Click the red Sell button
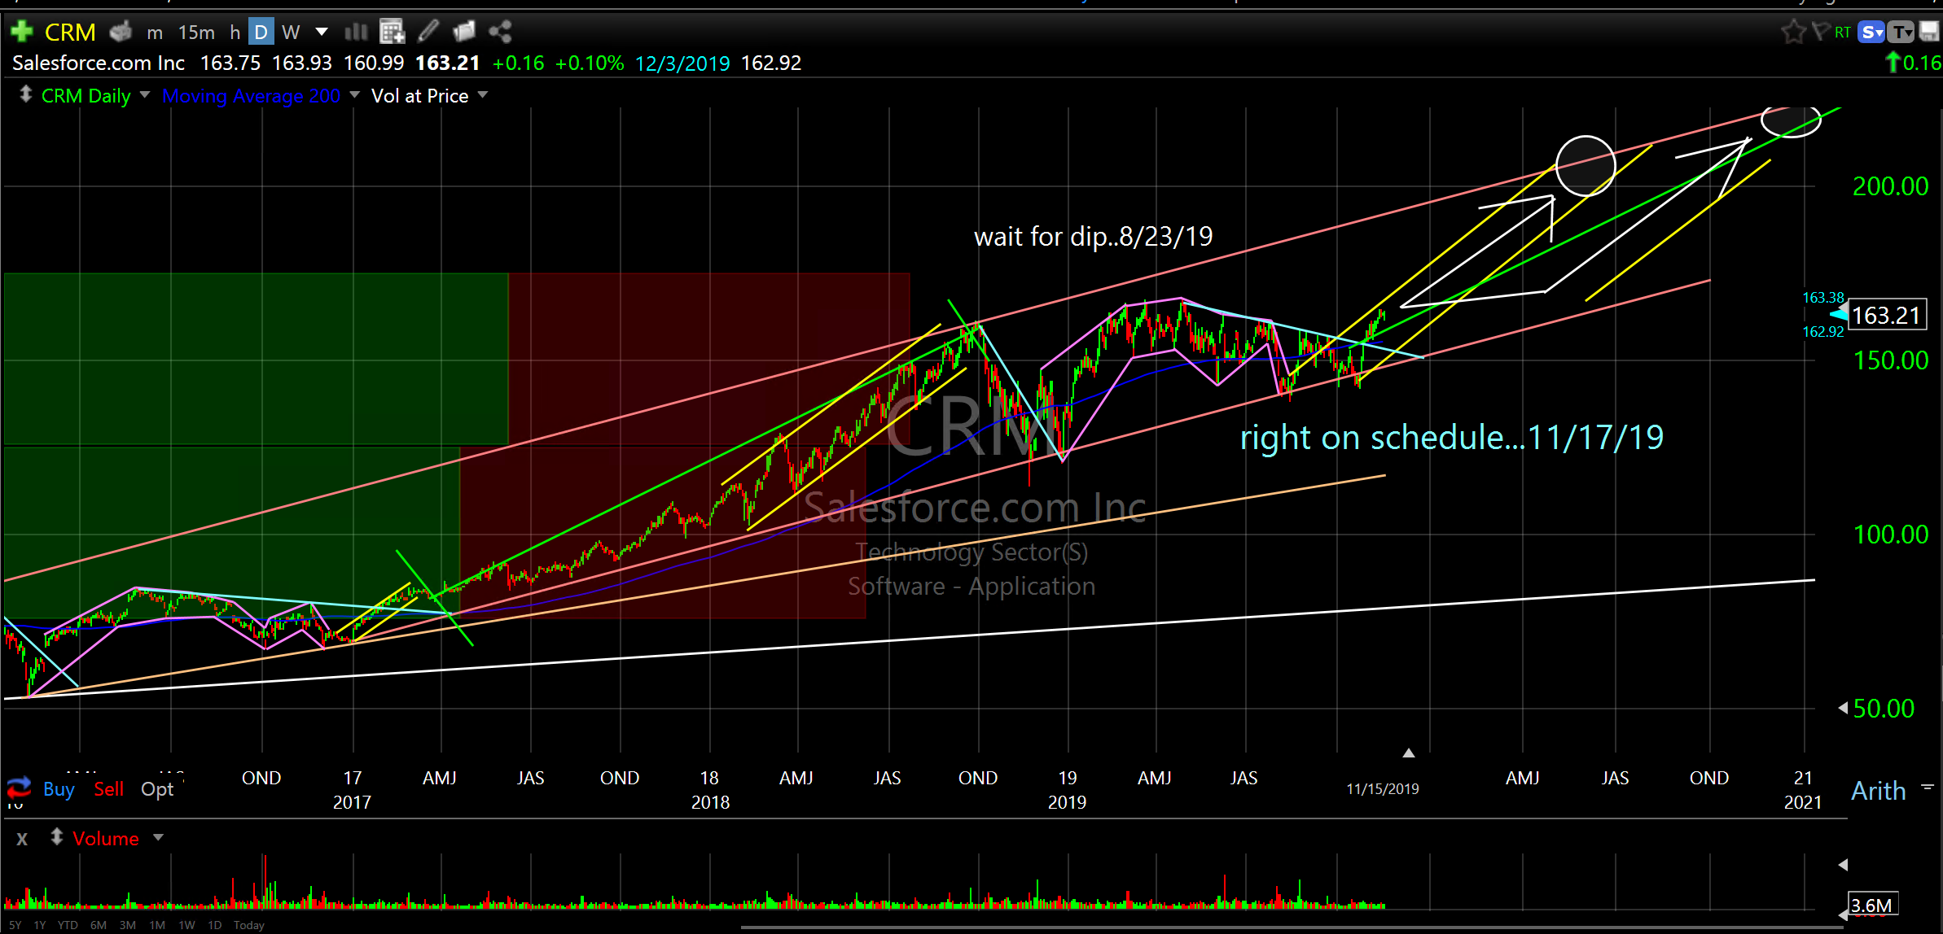This screenshot has width=1943, height=934. point(108,788)
